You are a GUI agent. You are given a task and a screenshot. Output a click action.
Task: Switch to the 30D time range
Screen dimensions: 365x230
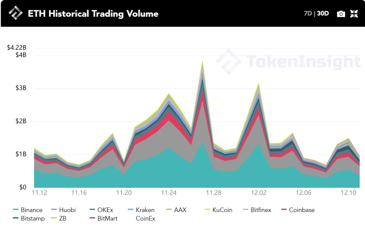click(x=323, y=13)
